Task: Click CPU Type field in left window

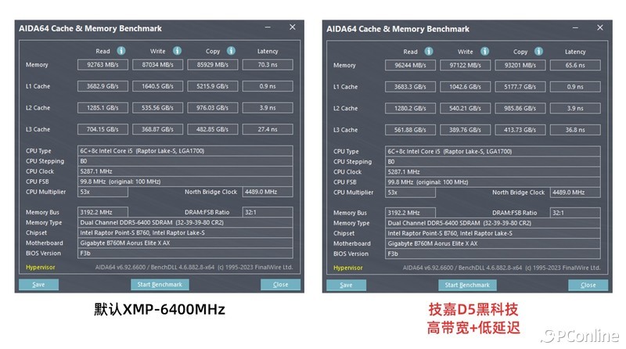Action: pos(185,151)
